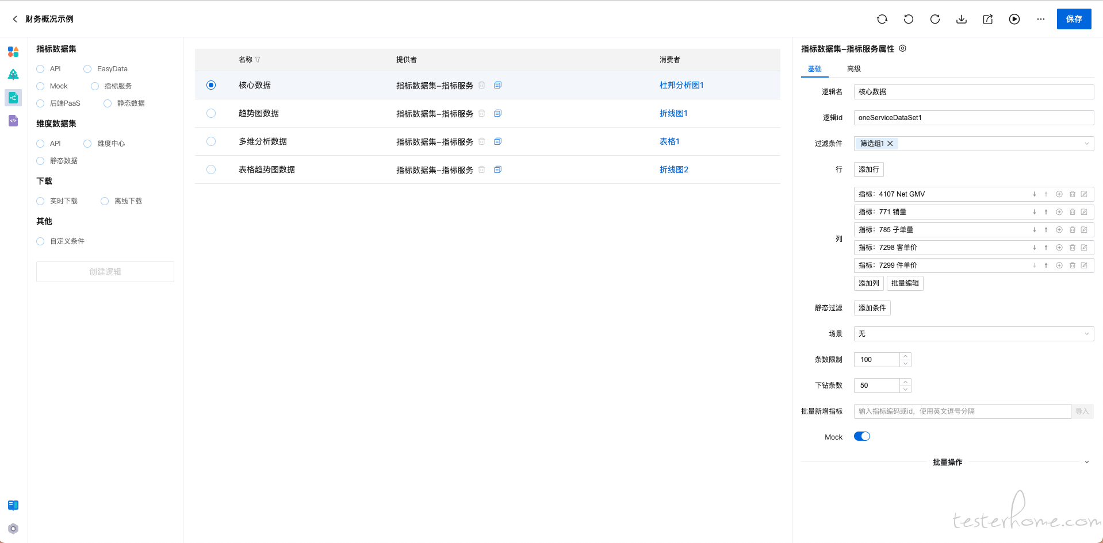
Task: Open the data logic icon in left sidebar
Action: coord(13,98)
